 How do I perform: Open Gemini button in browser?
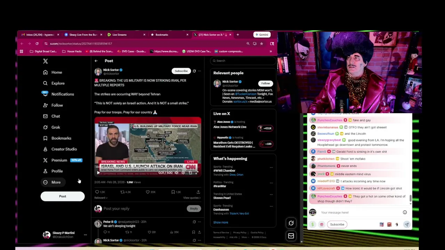coord(261,35)
